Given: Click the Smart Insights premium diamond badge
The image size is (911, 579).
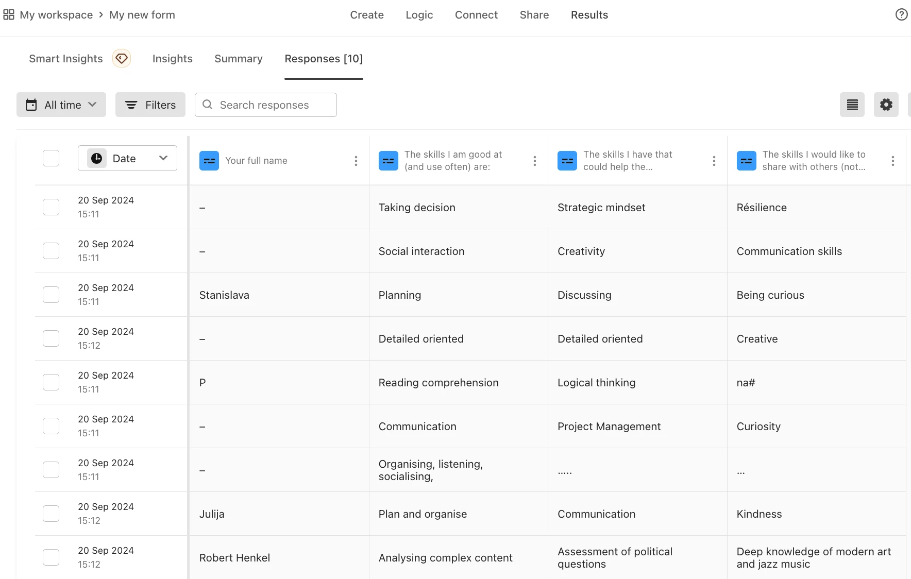Looking at the screenshot, I should (x=122, y=59).
